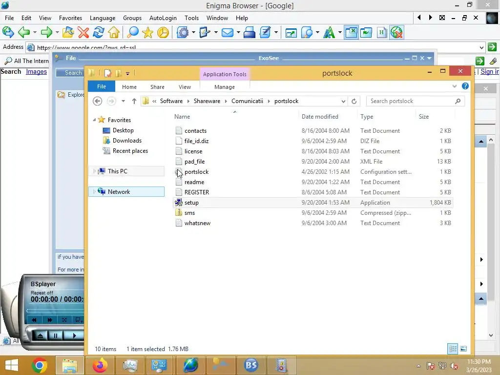Click BSplayer fast forward button
Screen dimensions: 500x375
point(50,319)
